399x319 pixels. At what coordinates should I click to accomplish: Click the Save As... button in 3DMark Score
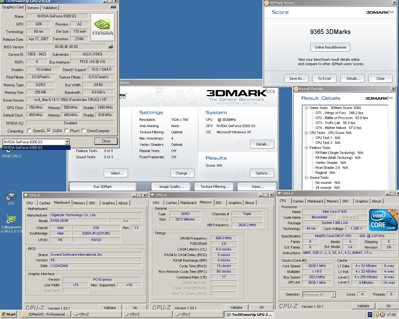[x=297, y=79]
